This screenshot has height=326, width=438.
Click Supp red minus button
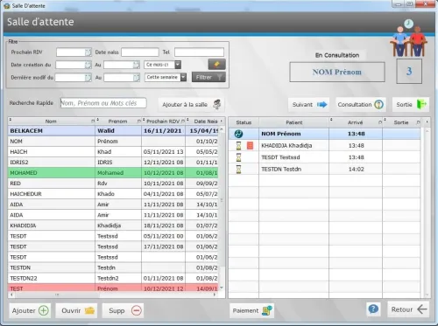click(x=123, y=310)
